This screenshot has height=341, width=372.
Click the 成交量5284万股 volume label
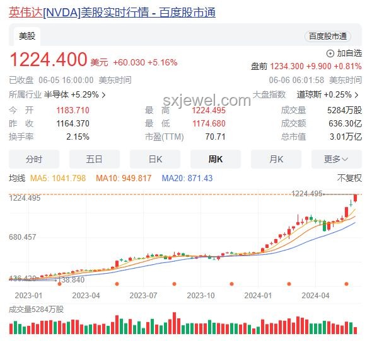point(37,310)
